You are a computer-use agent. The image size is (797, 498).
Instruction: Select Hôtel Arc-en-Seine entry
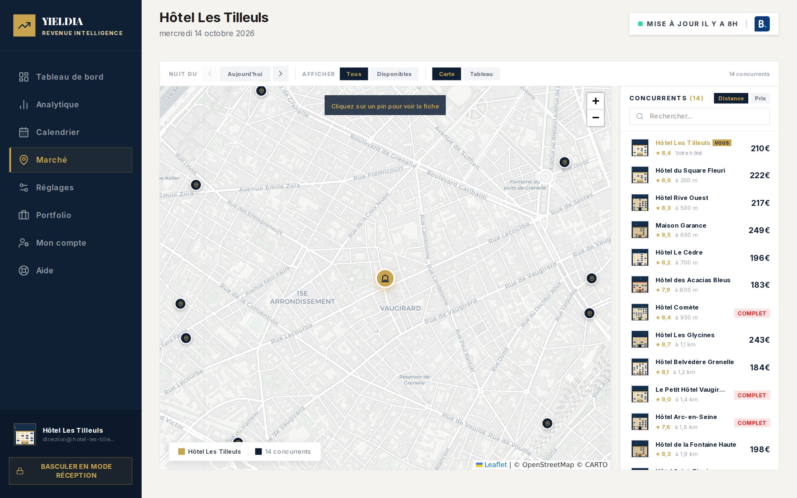(700, 422)
